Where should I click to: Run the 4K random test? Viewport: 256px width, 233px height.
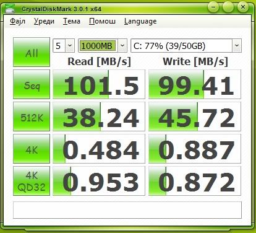[32, 149]
